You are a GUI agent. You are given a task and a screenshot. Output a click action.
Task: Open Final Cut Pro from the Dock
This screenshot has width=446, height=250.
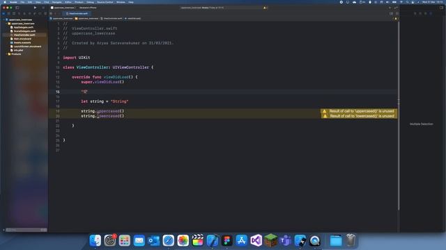[198, 240]
